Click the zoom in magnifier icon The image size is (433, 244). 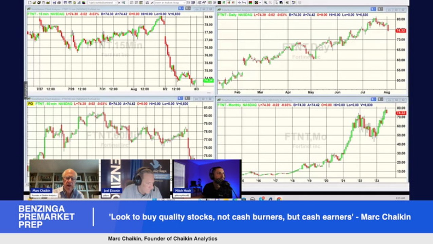(265, 2)
